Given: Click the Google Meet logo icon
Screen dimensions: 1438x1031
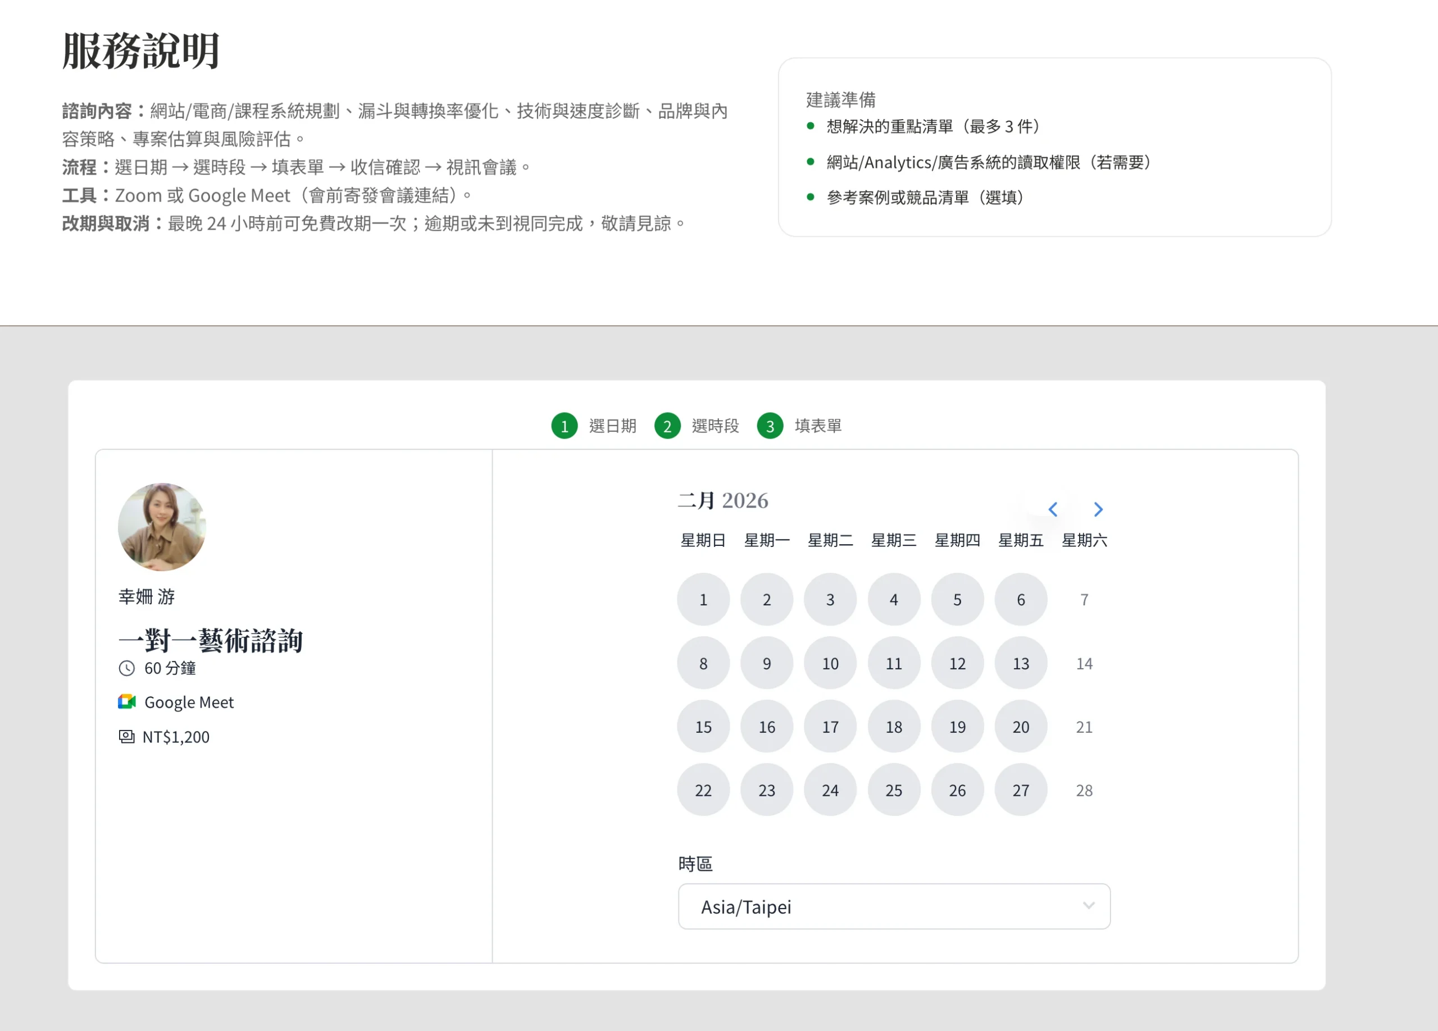Looking at the screenshot, I should [127, 702].
